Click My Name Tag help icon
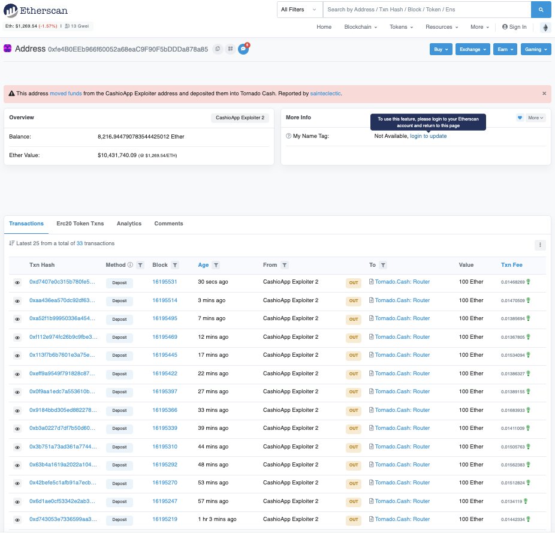Screen dimensions: 555x533 coord(288,136)
